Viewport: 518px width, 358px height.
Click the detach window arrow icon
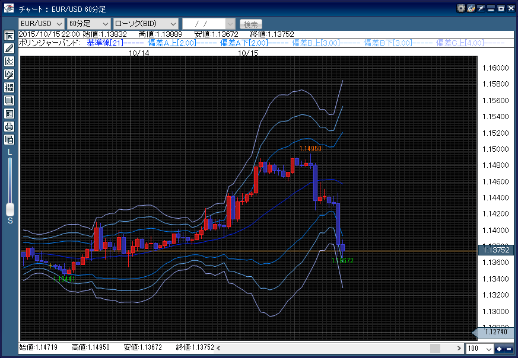point(481,8)
